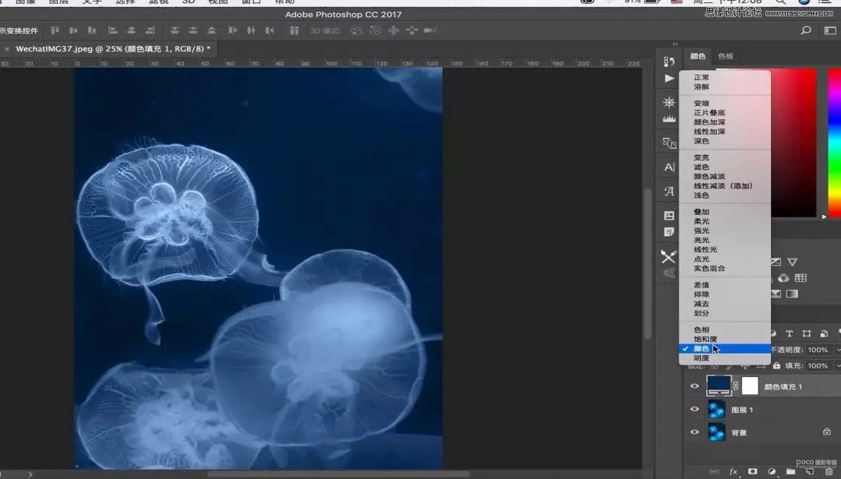Viewport: 841px width, 479px height.
Task: Select the WechatIMG37.jpeg document tab
Action: click(x=113, y=49)
